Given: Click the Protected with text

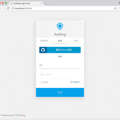Looking at the screenshot, I should tap(8, 115).
